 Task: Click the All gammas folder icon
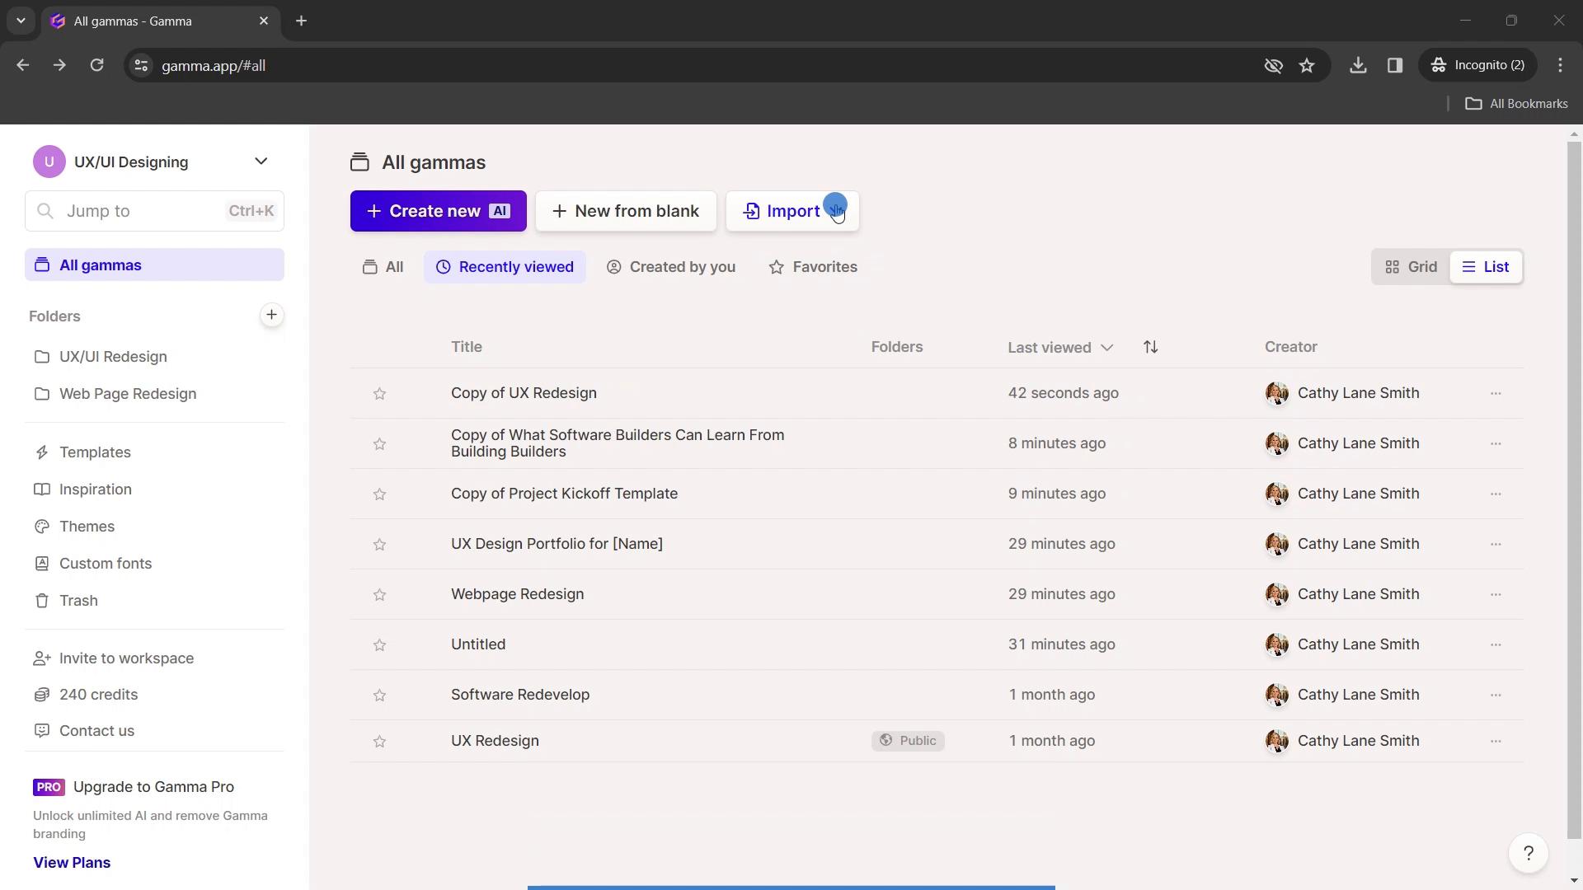pyautogui.click(x=41, y=265)
